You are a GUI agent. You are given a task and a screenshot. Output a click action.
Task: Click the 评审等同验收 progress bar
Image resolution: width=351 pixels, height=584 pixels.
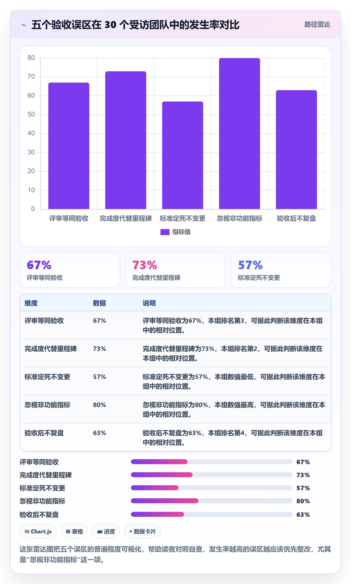(211, 462)
